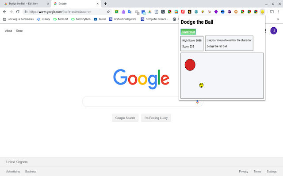The height and width of the screenshot is (176, 283).
Task: Open the Computer Science bookmark
Action: (x=155, y=19)
